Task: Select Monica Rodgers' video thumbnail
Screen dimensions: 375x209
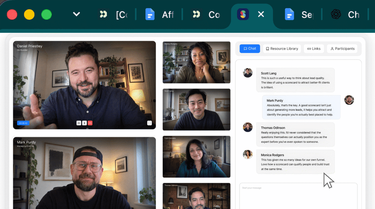Action: (197, 62)
